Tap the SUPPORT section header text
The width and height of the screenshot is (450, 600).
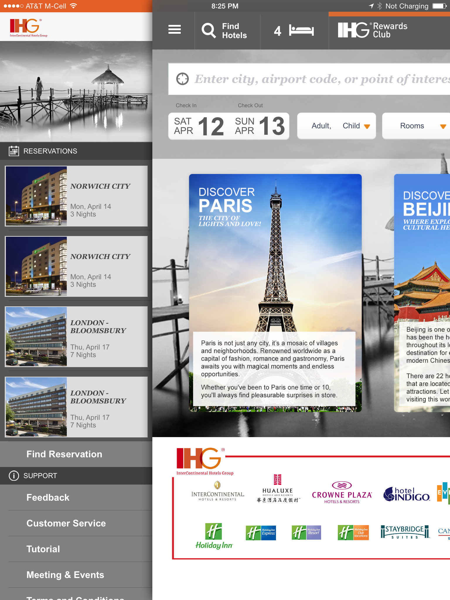pyautogui.click(x=40, y=476)
